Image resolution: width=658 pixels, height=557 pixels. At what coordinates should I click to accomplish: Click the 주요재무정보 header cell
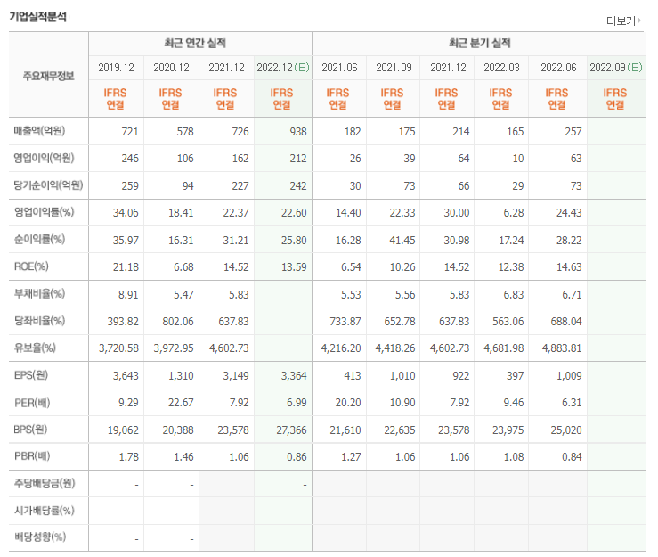click(49, 76)
